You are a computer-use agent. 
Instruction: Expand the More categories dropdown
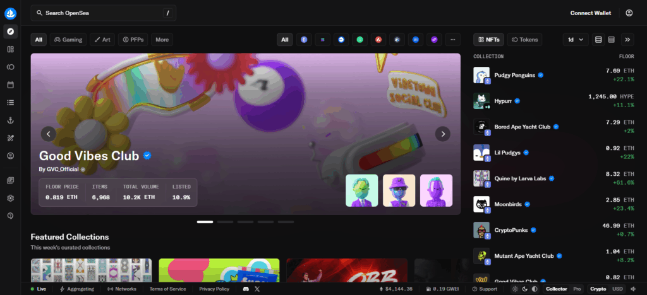[x=162, y=40]
